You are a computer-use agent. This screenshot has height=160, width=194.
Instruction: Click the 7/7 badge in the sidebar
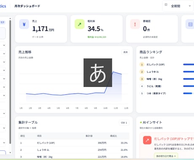(x=3, y=22)
